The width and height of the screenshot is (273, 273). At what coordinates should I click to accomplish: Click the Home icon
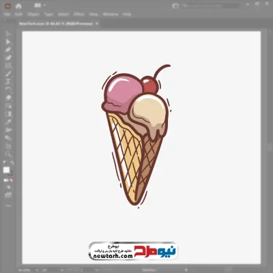(18, 6)
